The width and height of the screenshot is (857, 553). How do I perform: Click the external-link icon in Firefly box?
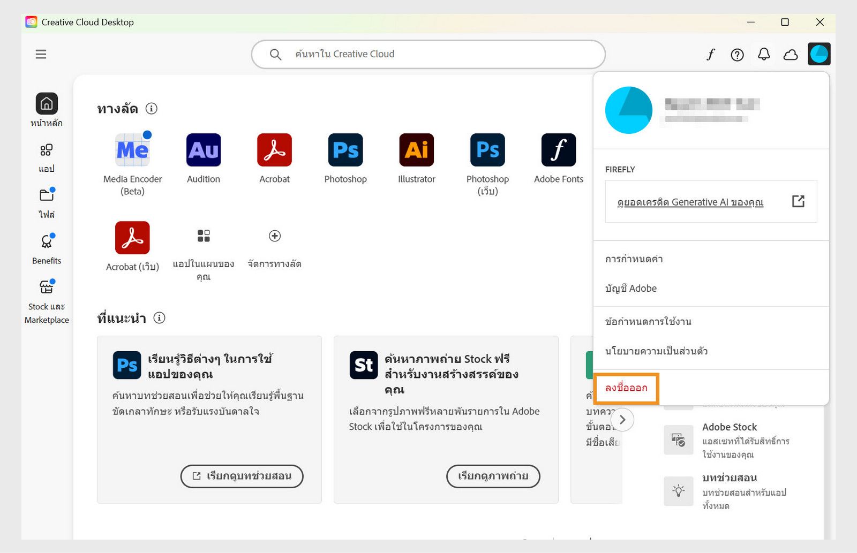(798, 201)
